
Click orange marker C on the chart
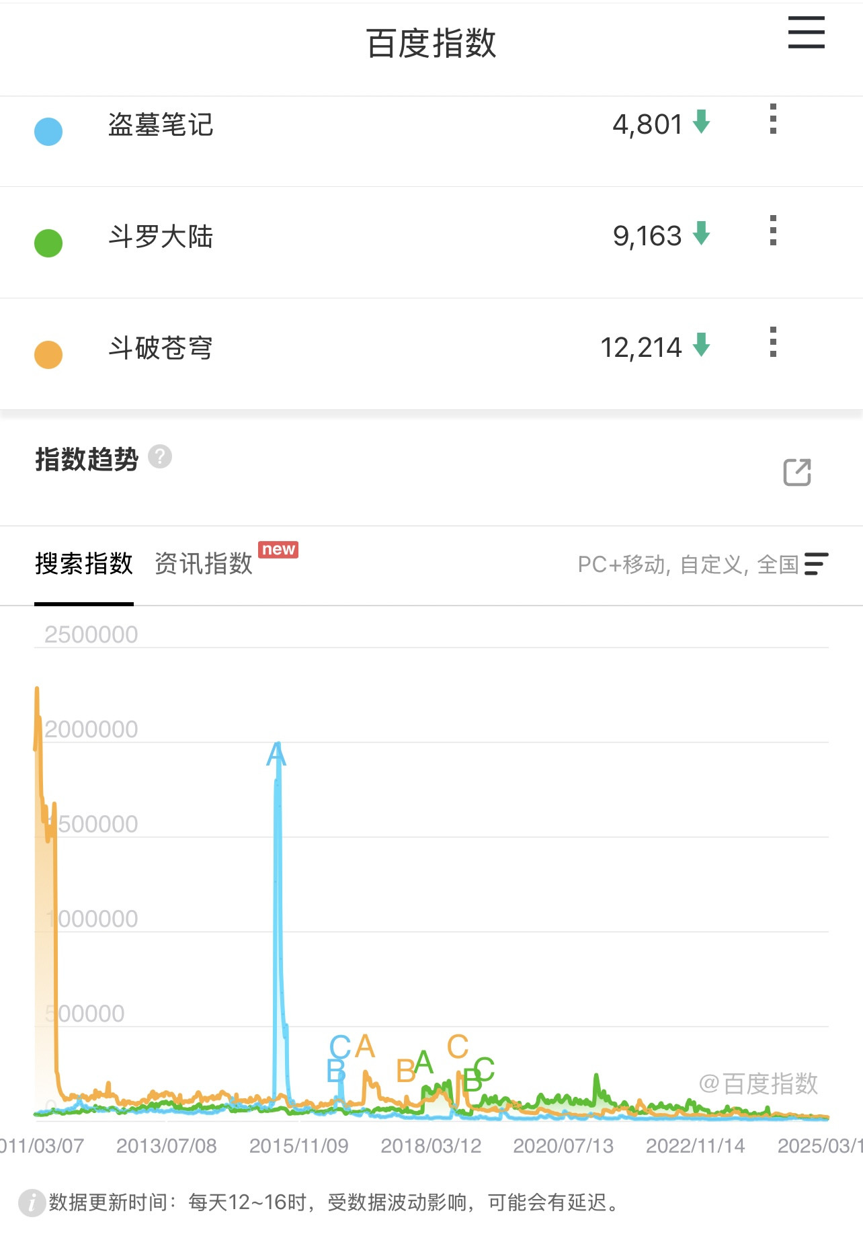coord(458,1047)
